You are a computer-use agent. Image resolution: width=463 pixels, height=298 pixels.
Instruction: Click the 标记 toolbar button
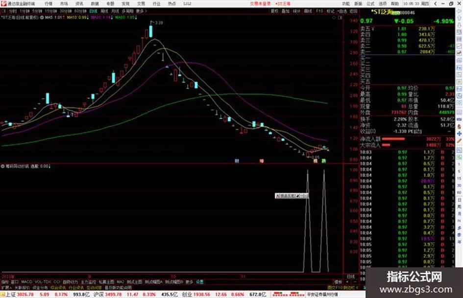coord(330,11)
